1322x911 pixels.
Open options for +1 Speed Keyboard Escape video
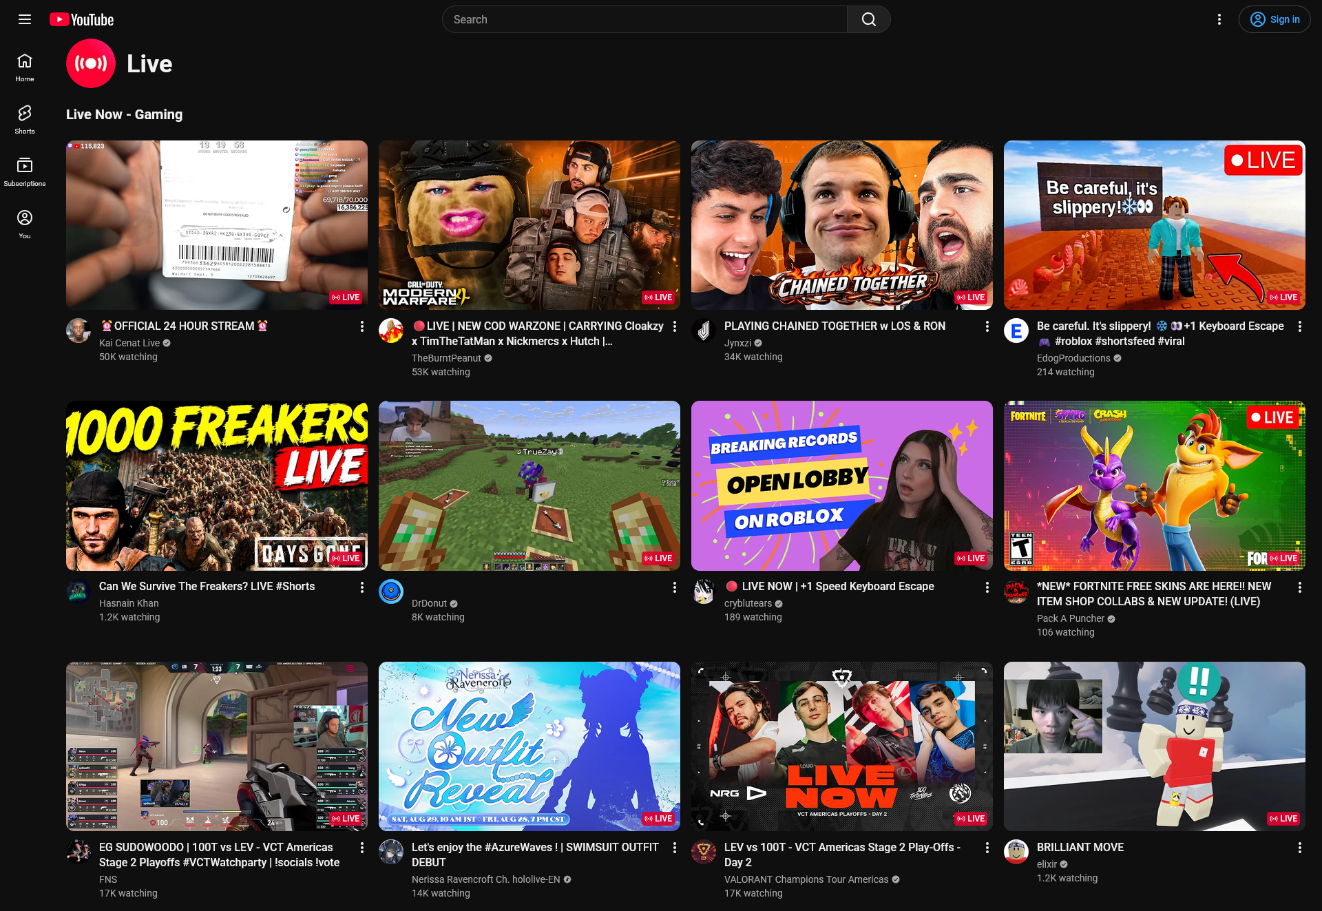point(987,587)
